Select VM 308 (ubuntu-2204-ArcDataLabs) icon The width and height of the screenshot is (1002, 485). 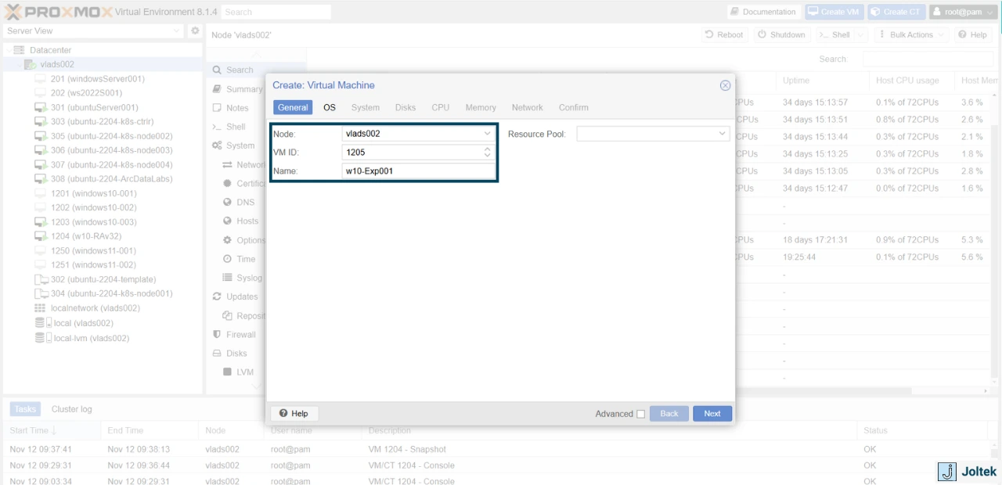click(x=41, y=179)
